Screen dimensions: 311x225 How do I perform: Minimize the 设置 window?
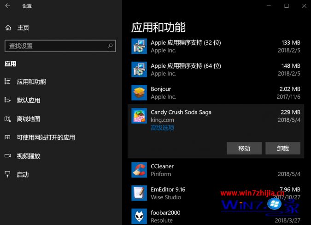[x=269, y=6]
